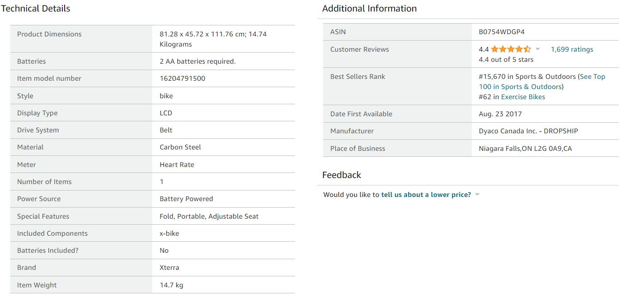Click the Feedback heading

342,175
